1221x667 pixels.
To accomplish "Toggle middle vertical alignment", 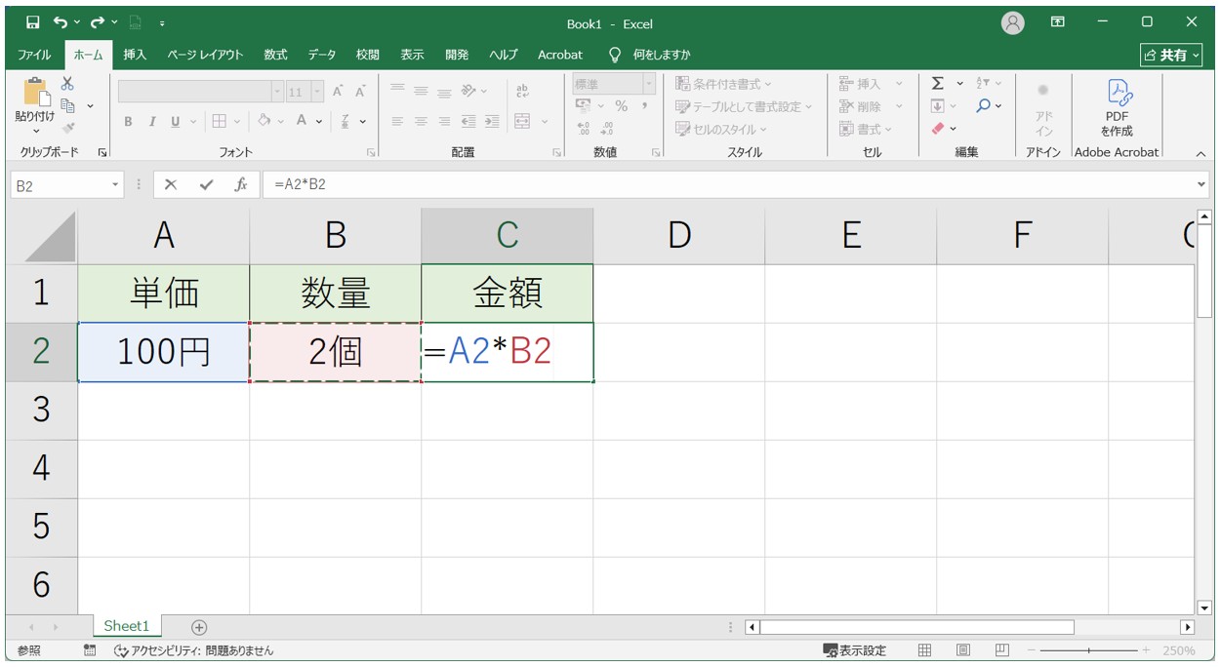I will point(421,91).
